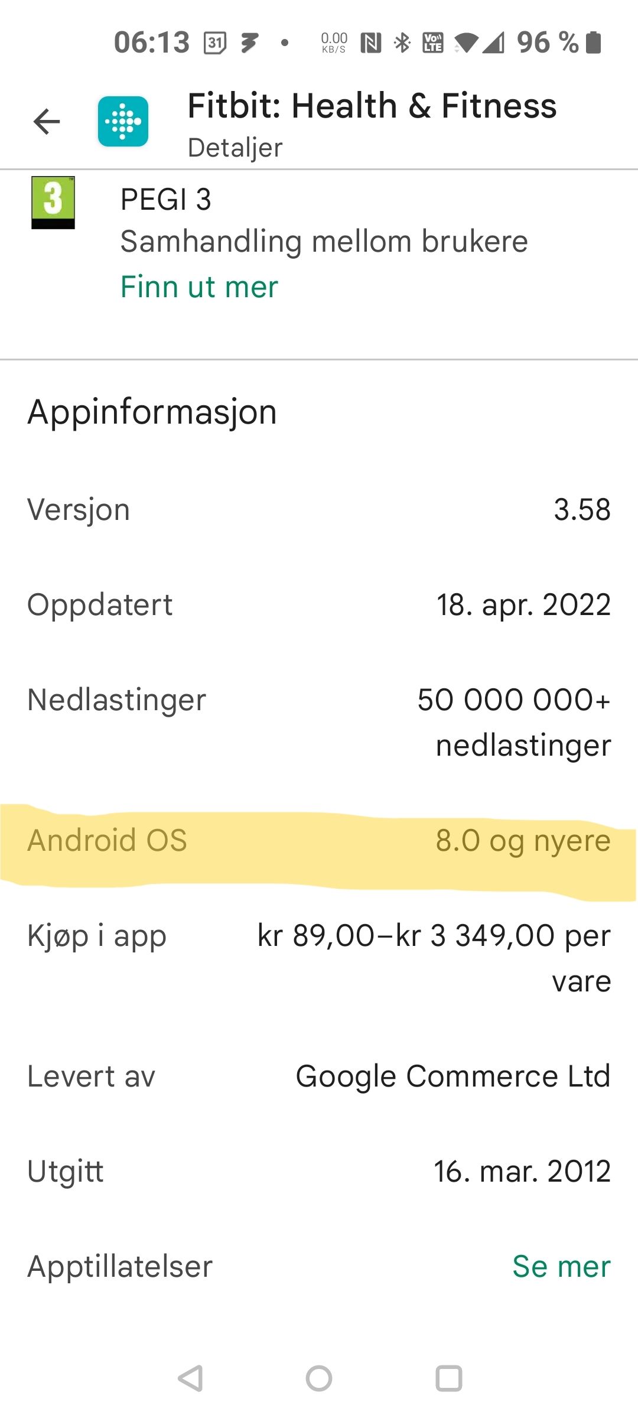Tap the Appinformasjon section heading
Image resolution: width=638 pixels, height=1418 pixels.
tap(152, 412)
